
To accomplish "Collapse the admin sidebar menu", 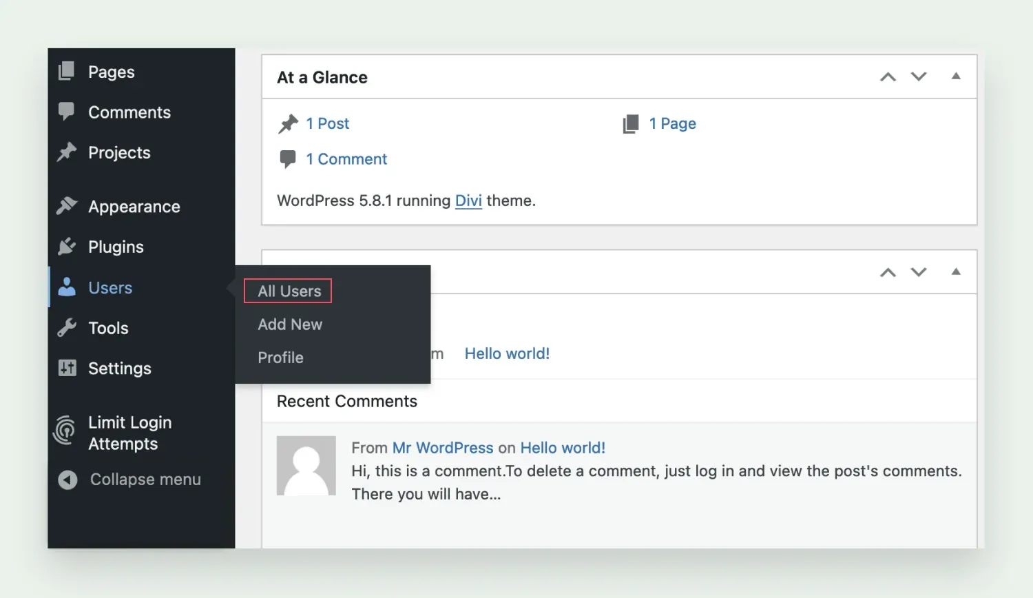I will pyautogui.click(x=131, y=480).
